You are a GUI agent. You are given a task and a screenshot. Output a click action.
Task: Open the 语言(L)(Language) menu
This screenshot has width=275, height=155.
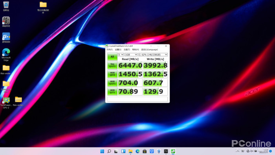[x=150, y=50]
